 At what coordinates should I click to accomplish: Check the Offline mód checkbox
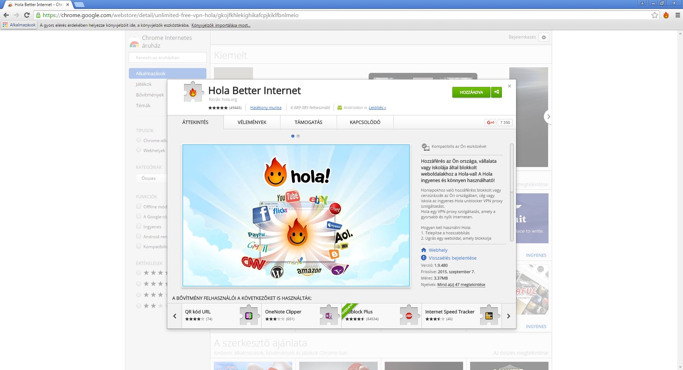click(x=139, y=206)
